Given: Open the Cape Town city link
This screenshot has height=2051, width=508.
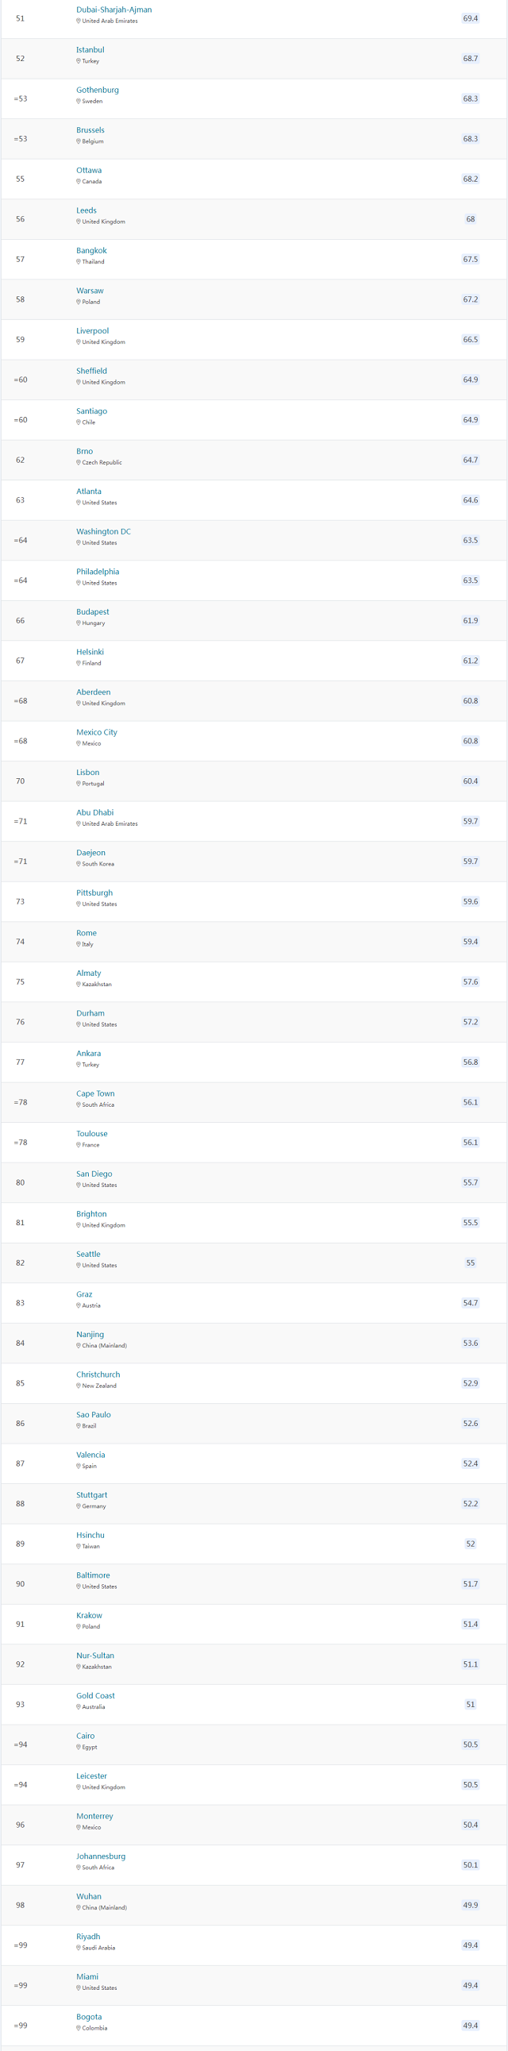Looking at the screenshot, I should [x=95, y=1094].
